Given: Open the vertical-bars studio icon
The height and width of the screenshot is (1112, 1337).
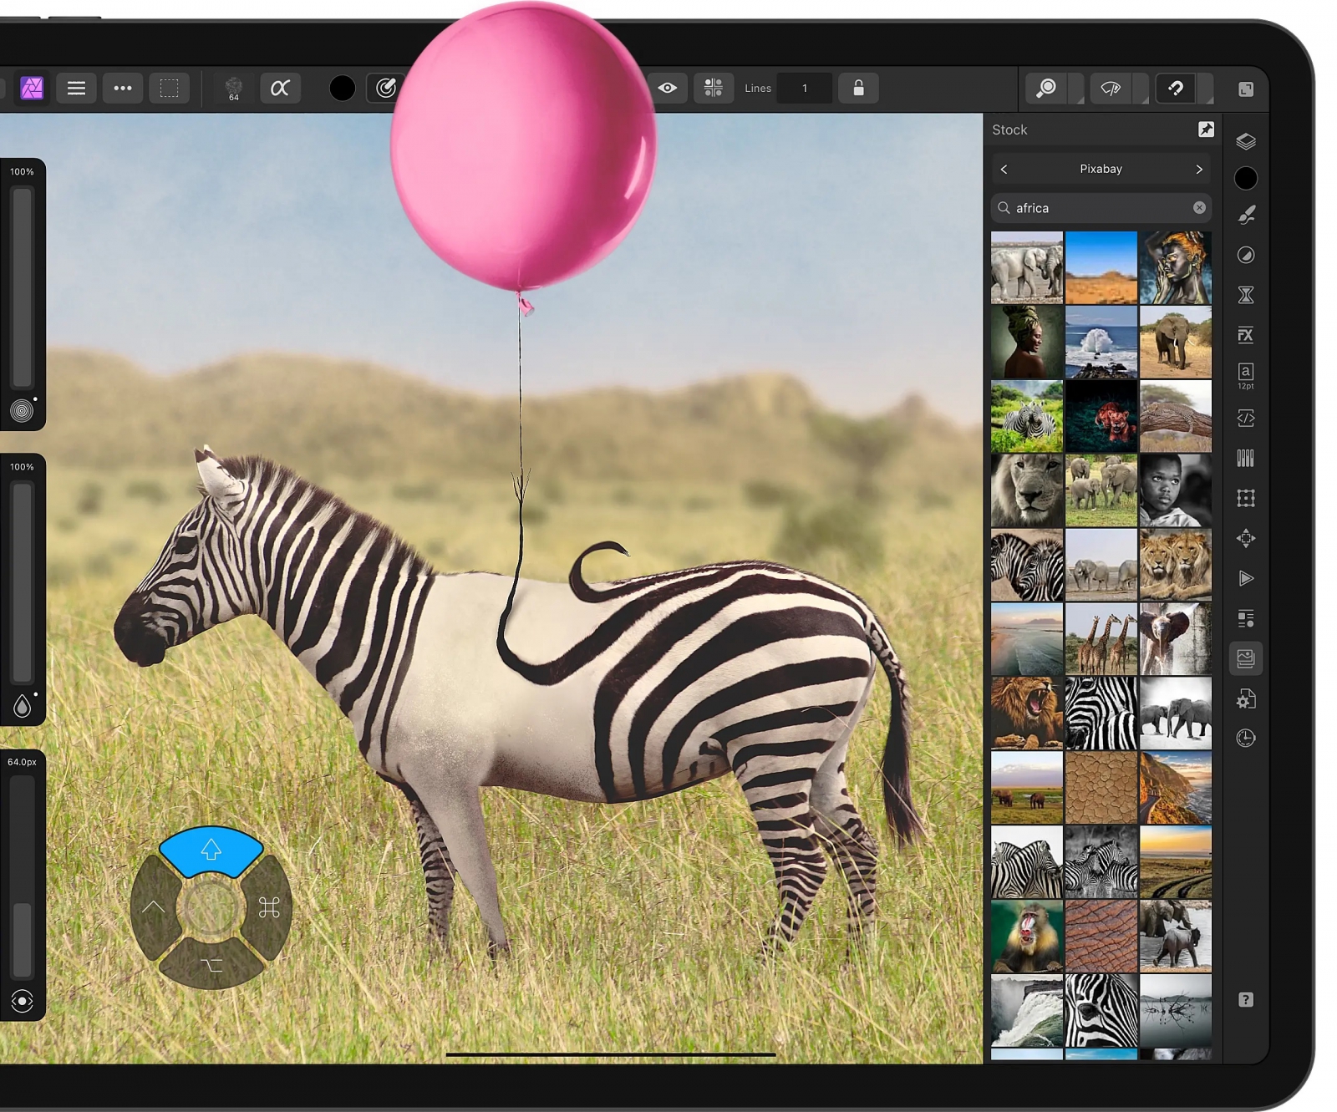Looking at the screenshot, I should (x=1246, y=458).
